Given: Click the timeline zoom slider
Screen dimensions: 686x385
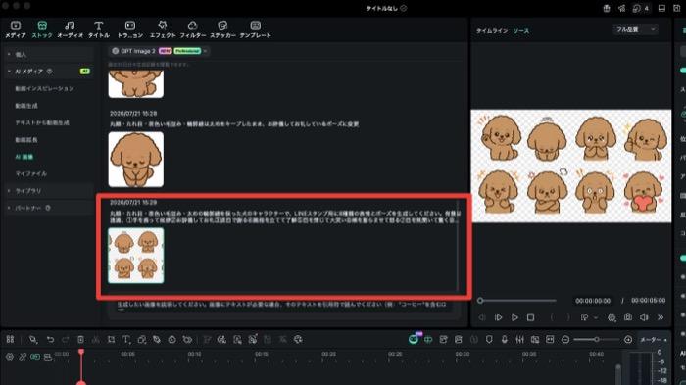Looking at the screenshot, I should coord(596,340).
